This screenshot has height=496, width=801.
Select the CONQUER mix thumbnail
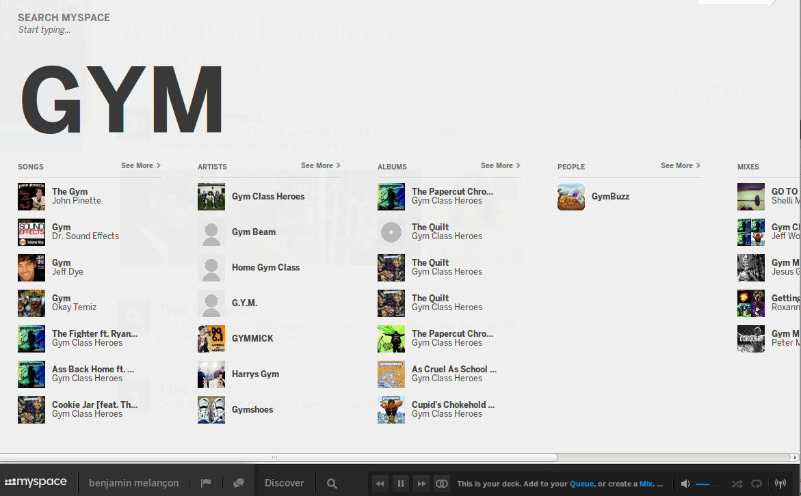(x=750, y=339)
